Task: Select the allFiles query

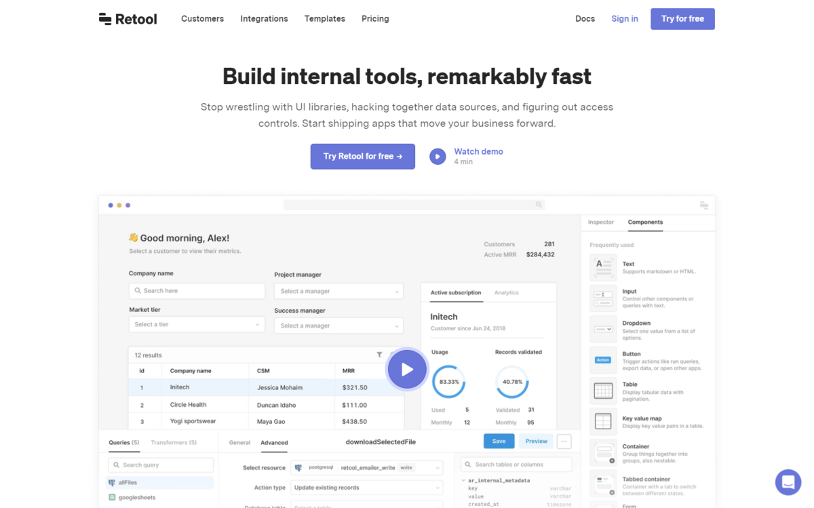Action: pyautogui.click(x=161, y=482)
